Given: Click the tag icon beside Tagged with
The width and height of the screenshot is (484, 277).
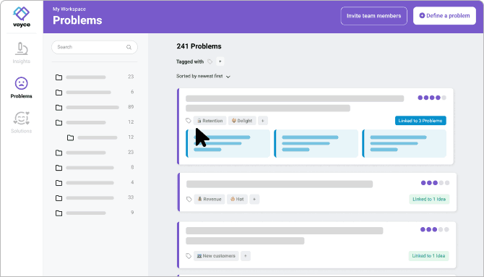Looking at the screenshot, I should pyautogui.click(x=210, y=61).
